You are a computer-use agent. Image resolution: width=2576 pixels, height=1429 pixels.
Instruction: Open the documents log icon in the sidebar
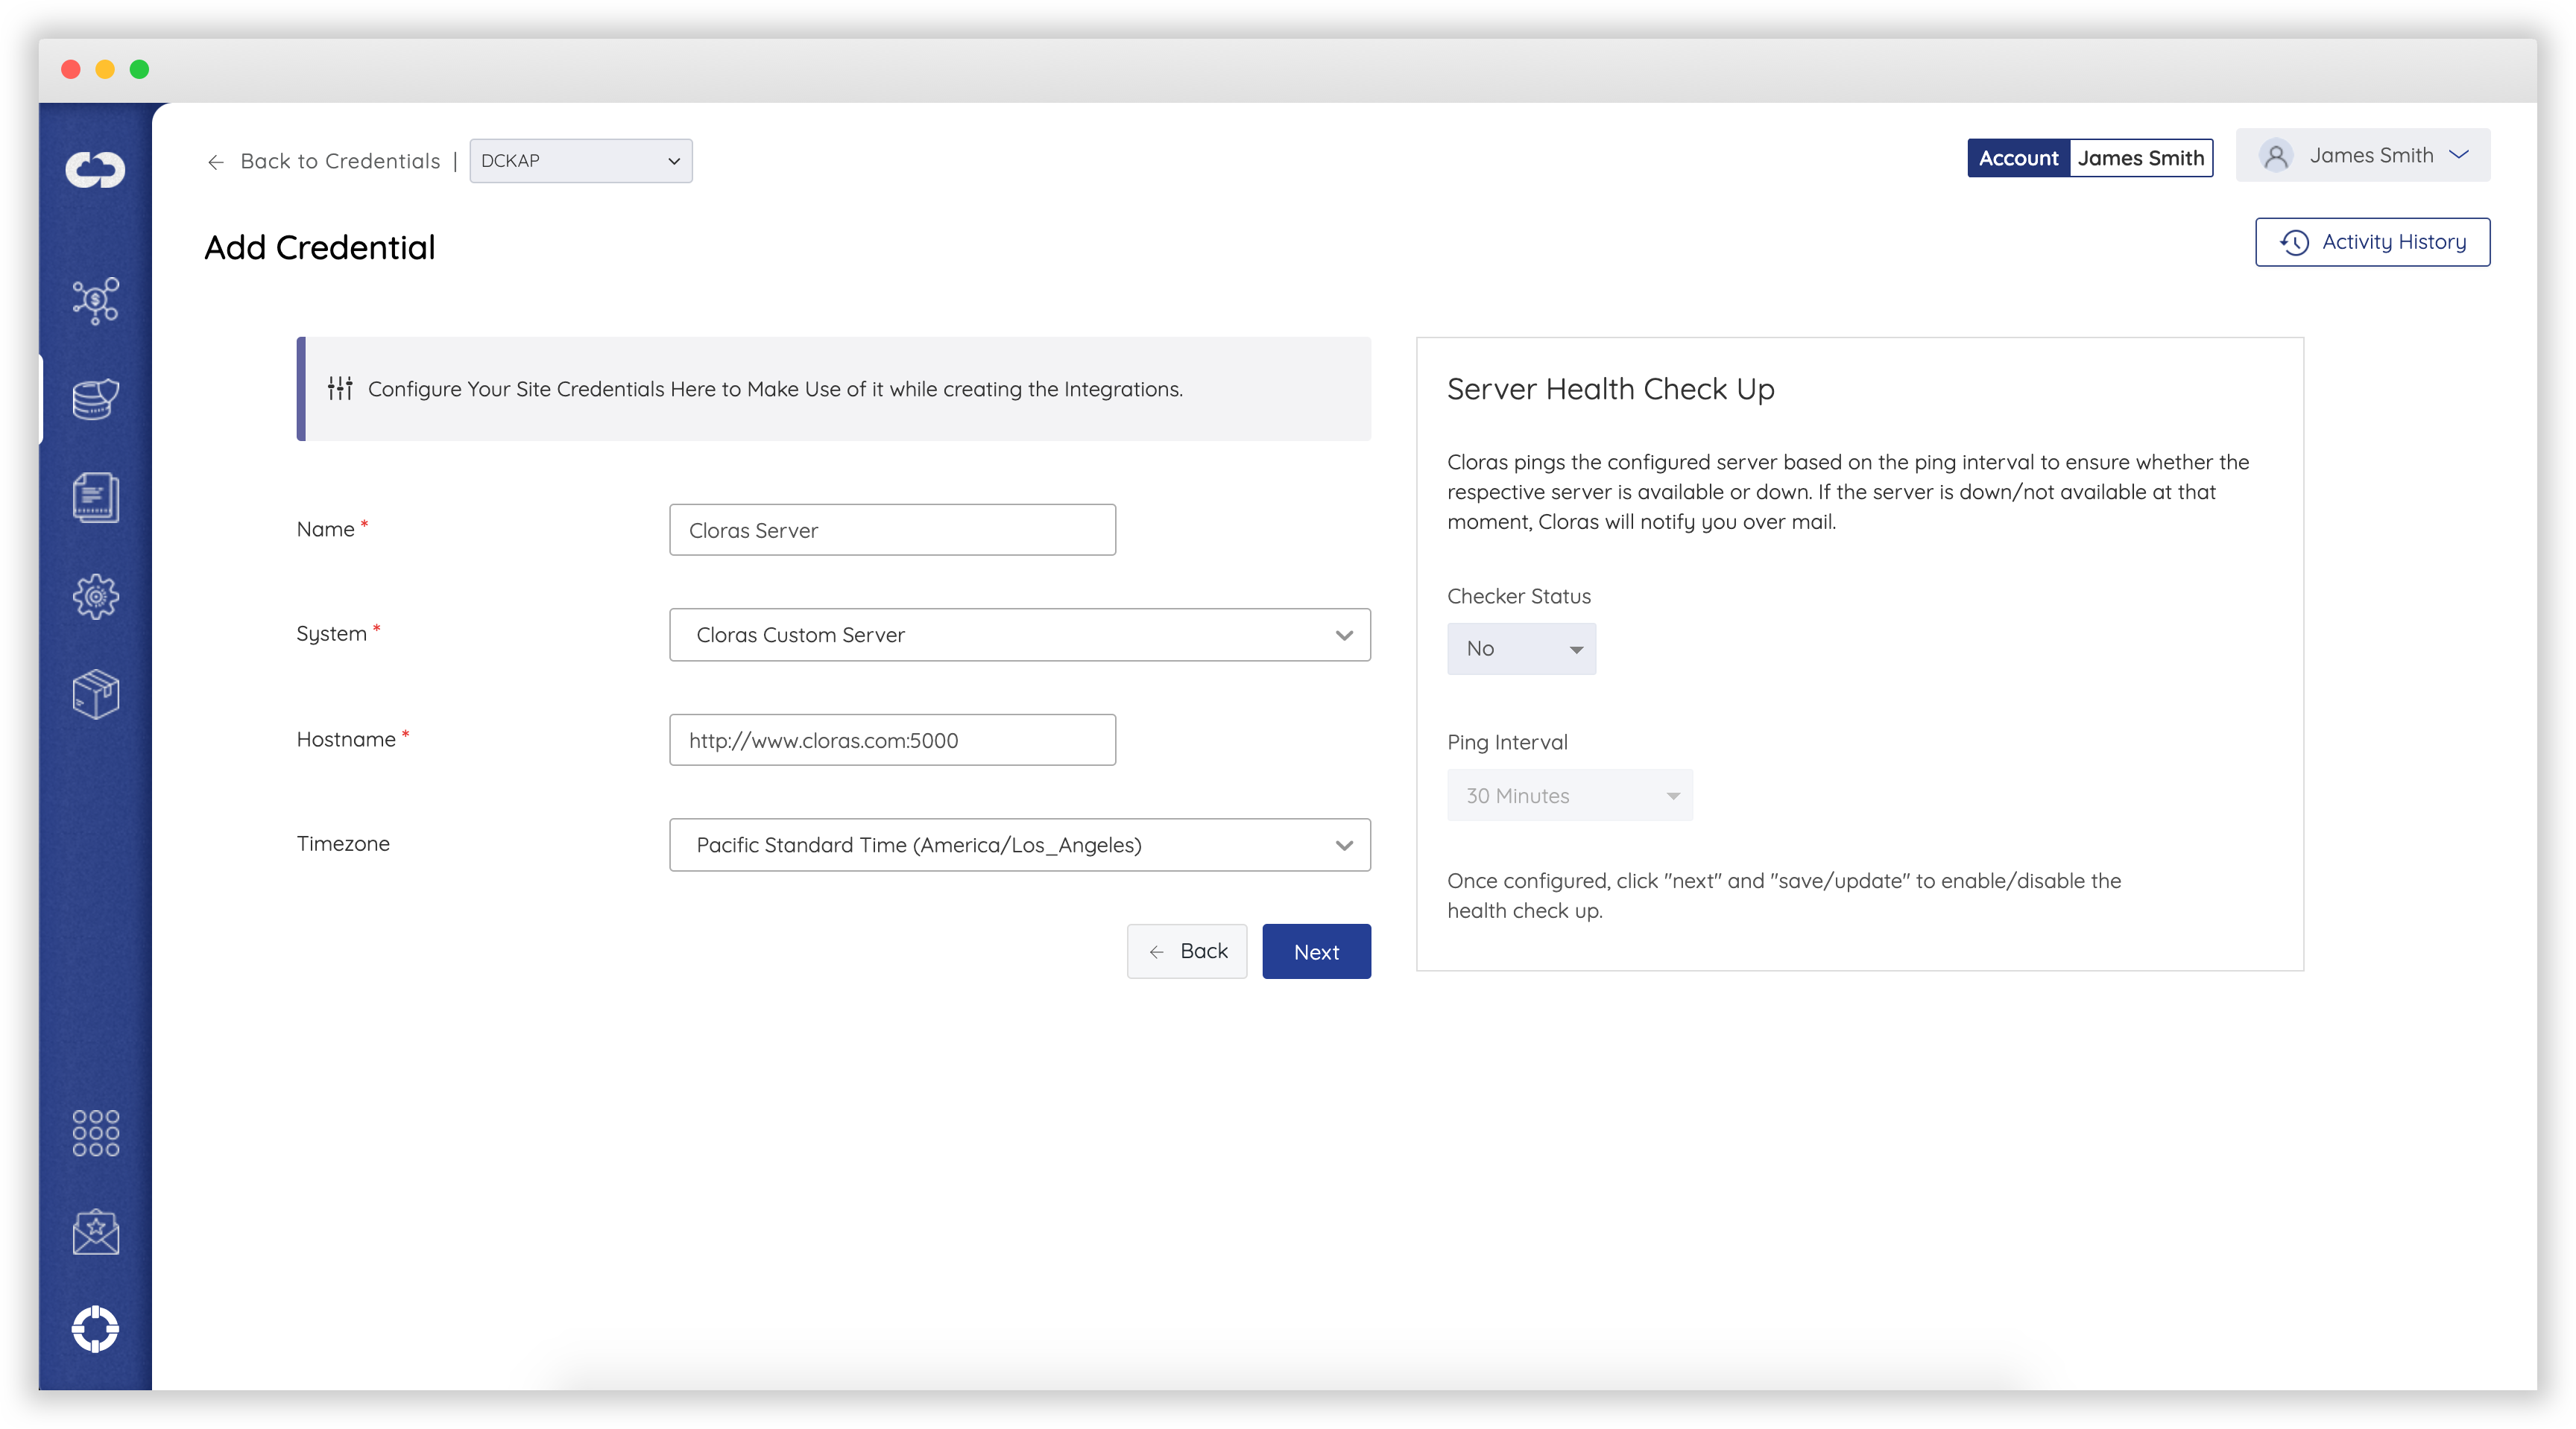[95, 498]
